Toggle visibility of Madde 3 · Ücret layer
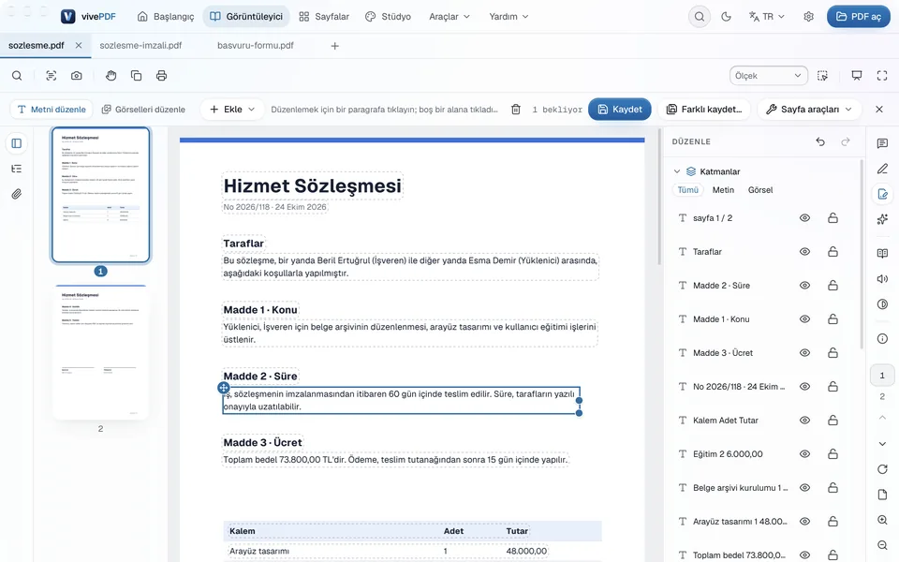 click(805, 353)
